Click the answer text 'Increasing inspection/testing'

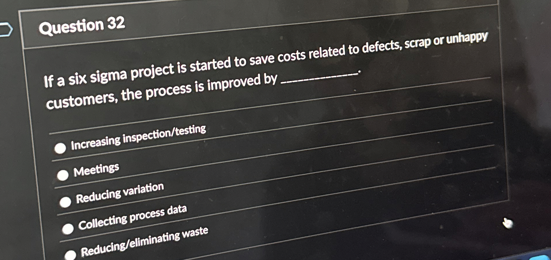click(x=138, y=137)
